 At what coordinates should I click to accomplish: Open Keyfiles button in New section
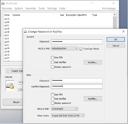pos(93,99)
